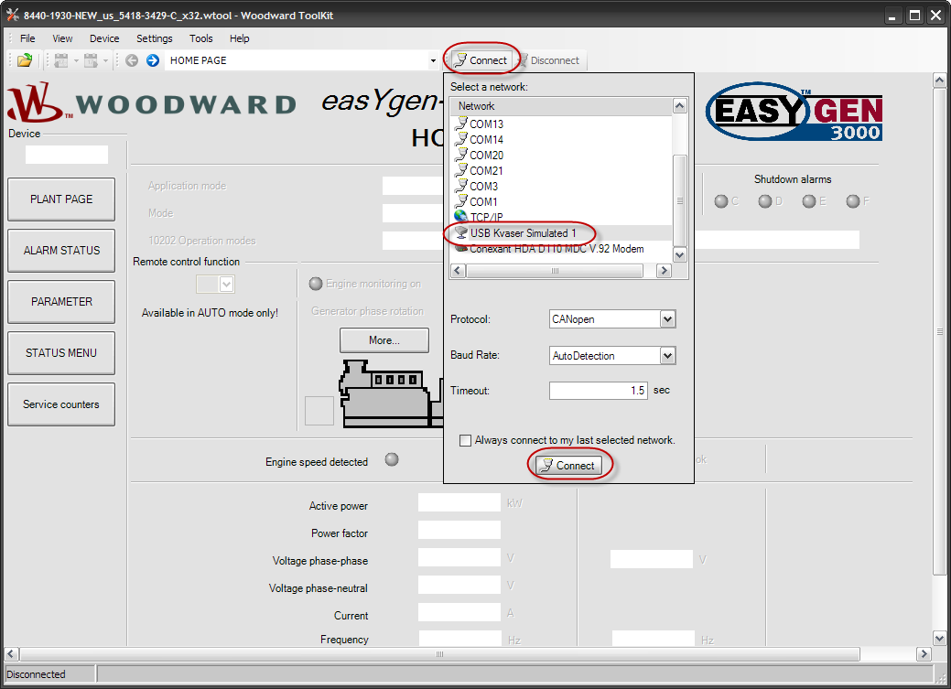The image size is (951, 689).
Task: Open dropdown arrow beside left-arrow calendar icon
Action: point(76,60)
